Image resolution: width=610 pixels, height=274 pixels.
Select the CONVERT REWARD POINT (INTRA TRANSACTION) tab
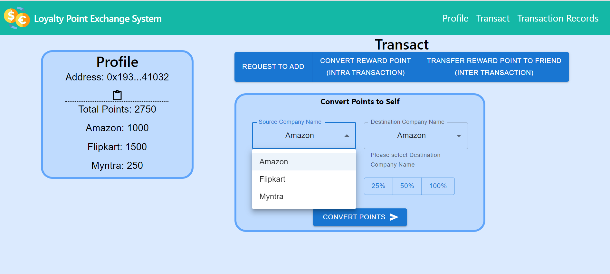pos(365,67)
